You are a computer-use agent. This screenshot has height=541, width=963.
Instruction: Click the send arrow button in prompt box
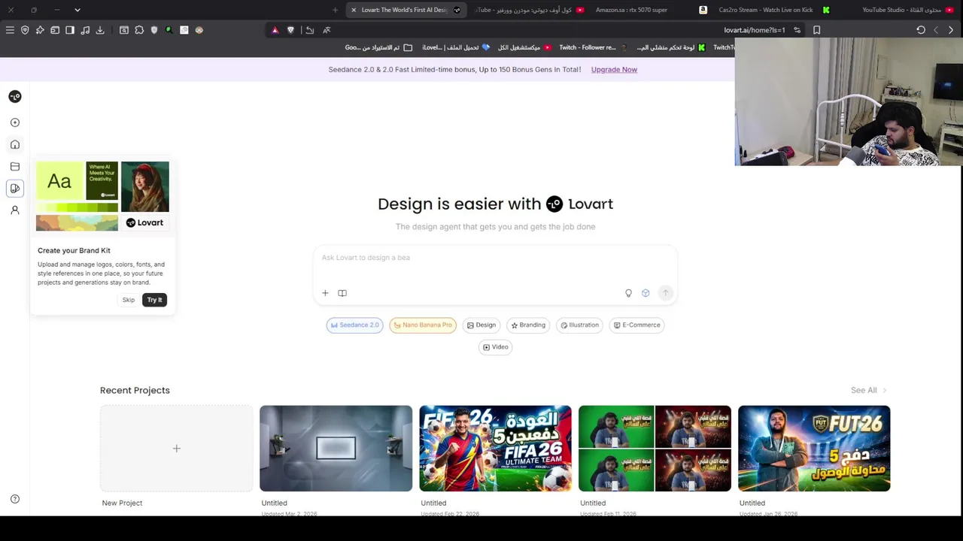point(666,293)
